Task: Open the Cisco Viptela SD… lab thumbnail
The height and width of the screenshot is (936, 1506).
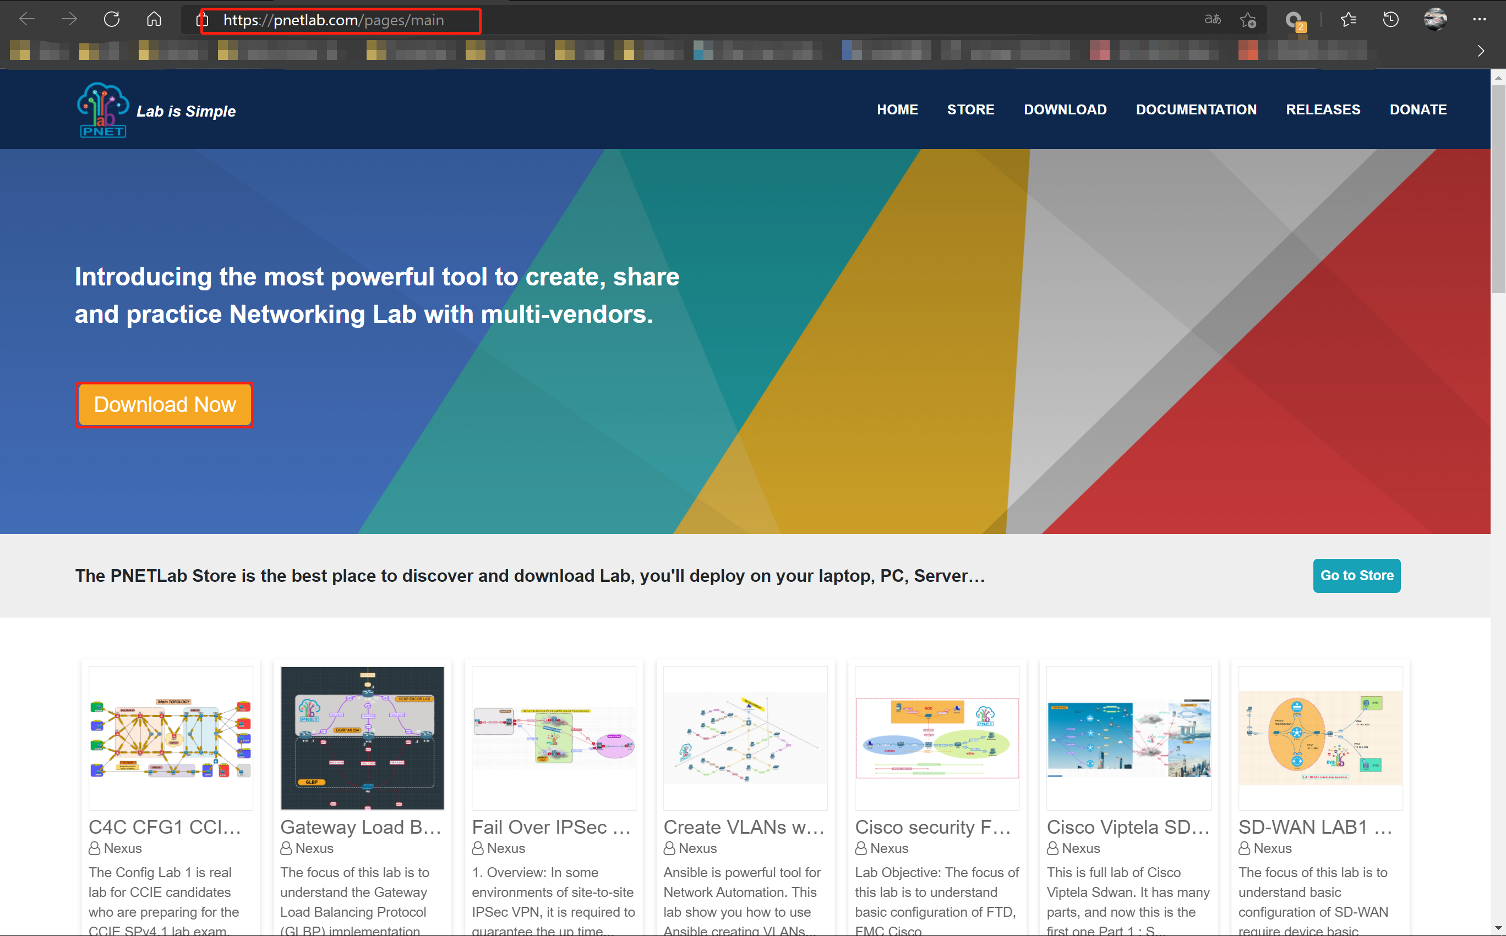Action: point(1129,738)
